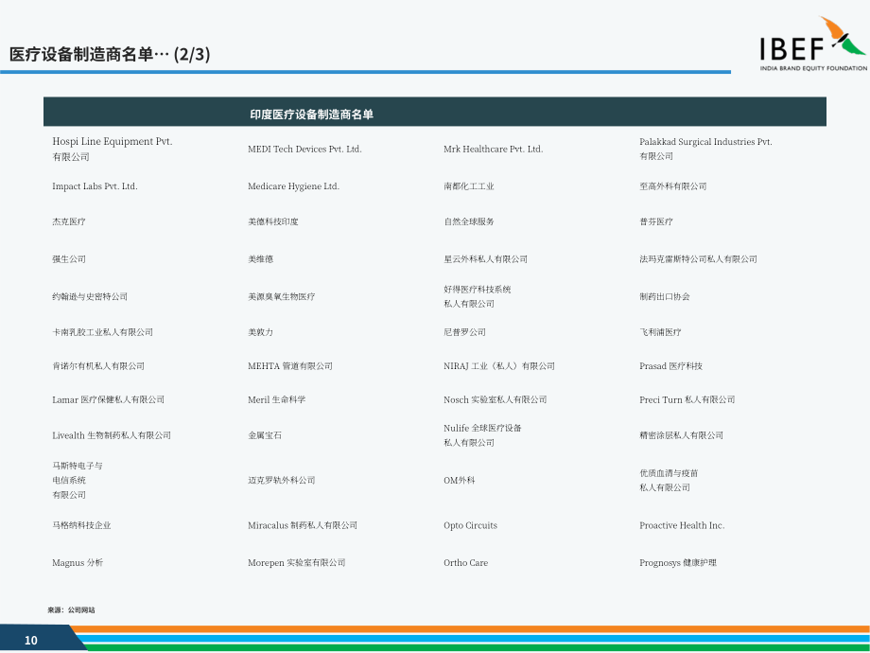Click the OM外科 entry
Image resolution: width=870 pixels, height=653 pixels.
tap(460, 481)
